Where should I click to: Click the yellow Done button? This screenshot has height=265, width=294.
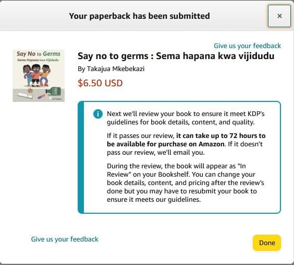[x=267, y=243]
